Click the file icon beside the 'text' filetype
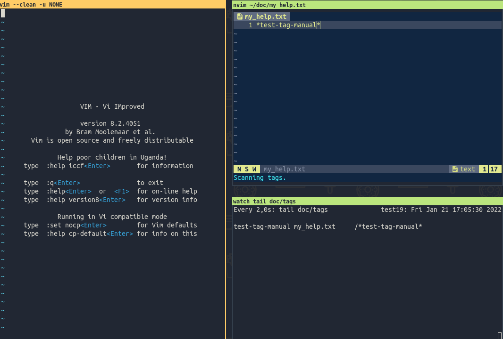The width and height of the screenshot is (503, 339). [x=455, y=169]
